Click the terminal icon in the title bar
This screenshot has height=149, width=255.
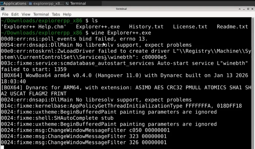point(3,9)
